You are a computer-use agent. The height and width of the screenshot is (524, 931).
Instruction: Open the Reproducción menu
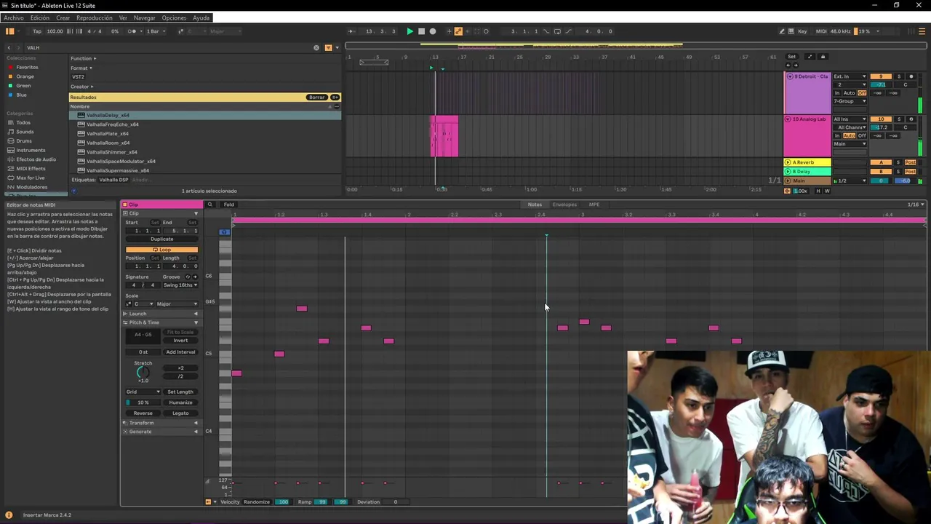[95, 17]
